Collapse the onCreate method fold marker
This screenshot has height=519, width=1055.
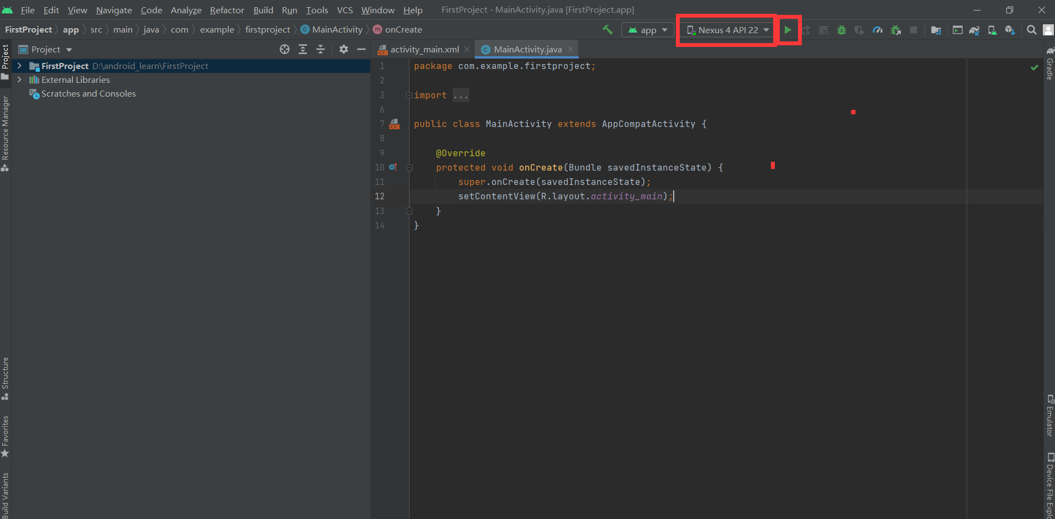click(410, 168)
